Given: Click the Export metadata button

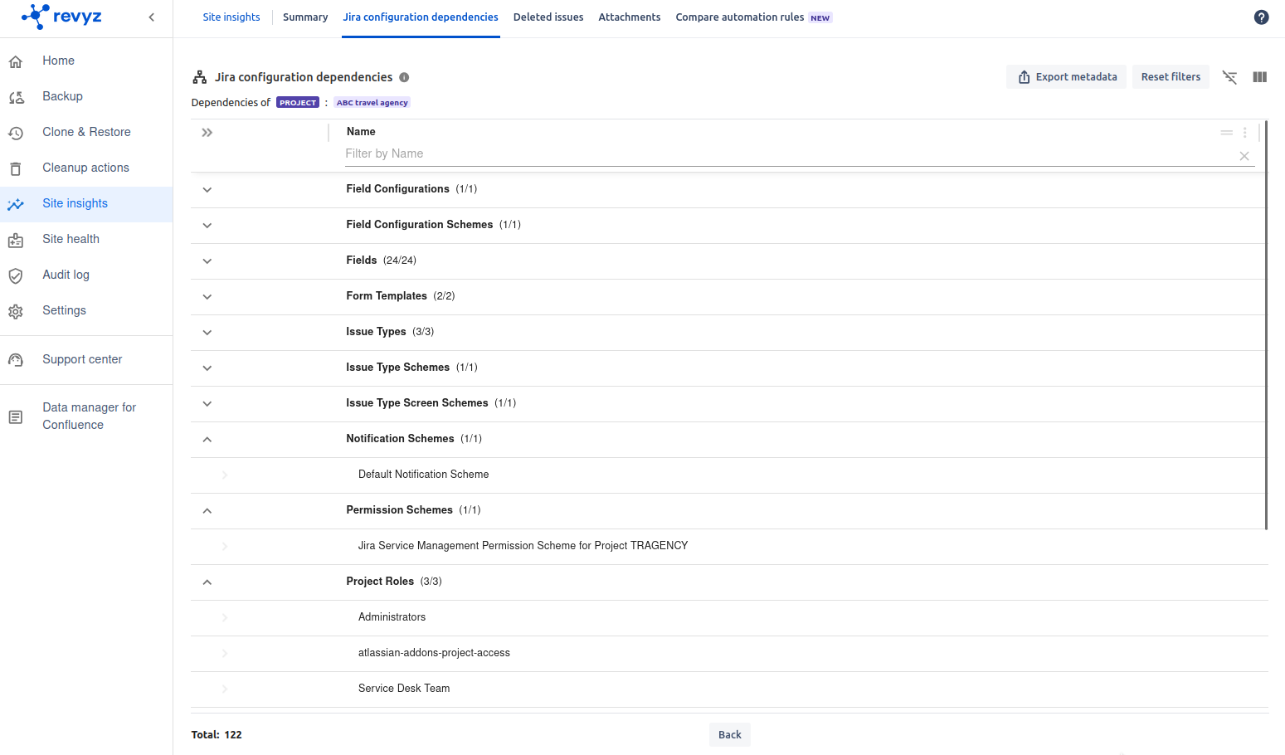Looking at the screenshot, I should point(1066,77).
